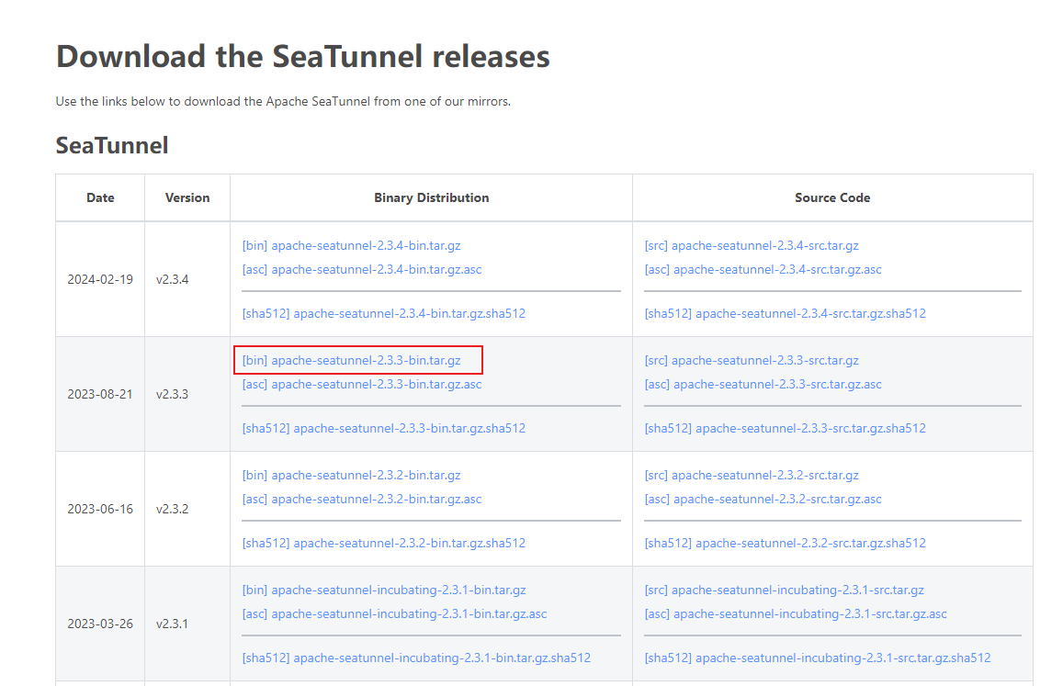This screenshot has height=686, width=1063.
Task: Open the 2.3.4 binary asc signature link
Action: pyautogui.click(x=360, y=269)
